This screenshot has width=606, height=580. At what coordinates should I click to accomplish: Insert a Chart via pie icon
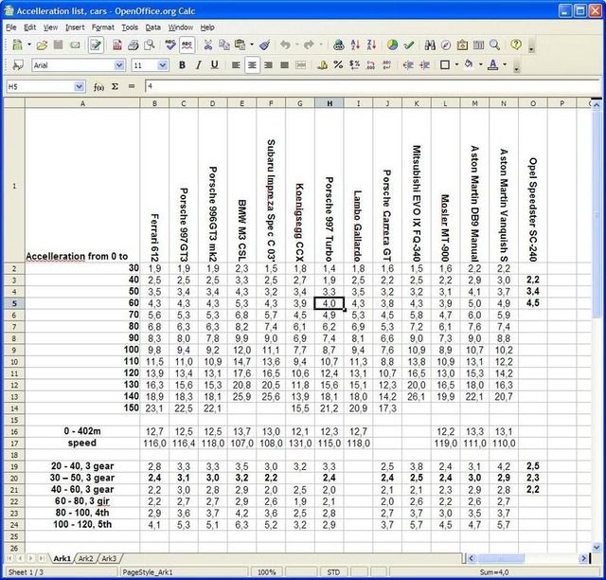click(392, 45)
